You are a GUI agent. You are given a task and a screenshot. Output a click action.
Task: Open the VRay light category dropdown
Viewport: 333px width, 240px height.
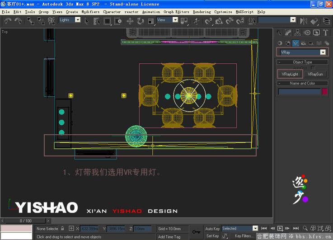(323, 52)
